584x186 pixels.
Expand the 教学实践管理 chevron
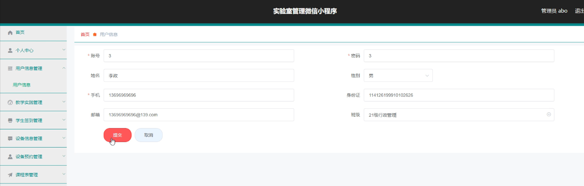tap(64, 102)
